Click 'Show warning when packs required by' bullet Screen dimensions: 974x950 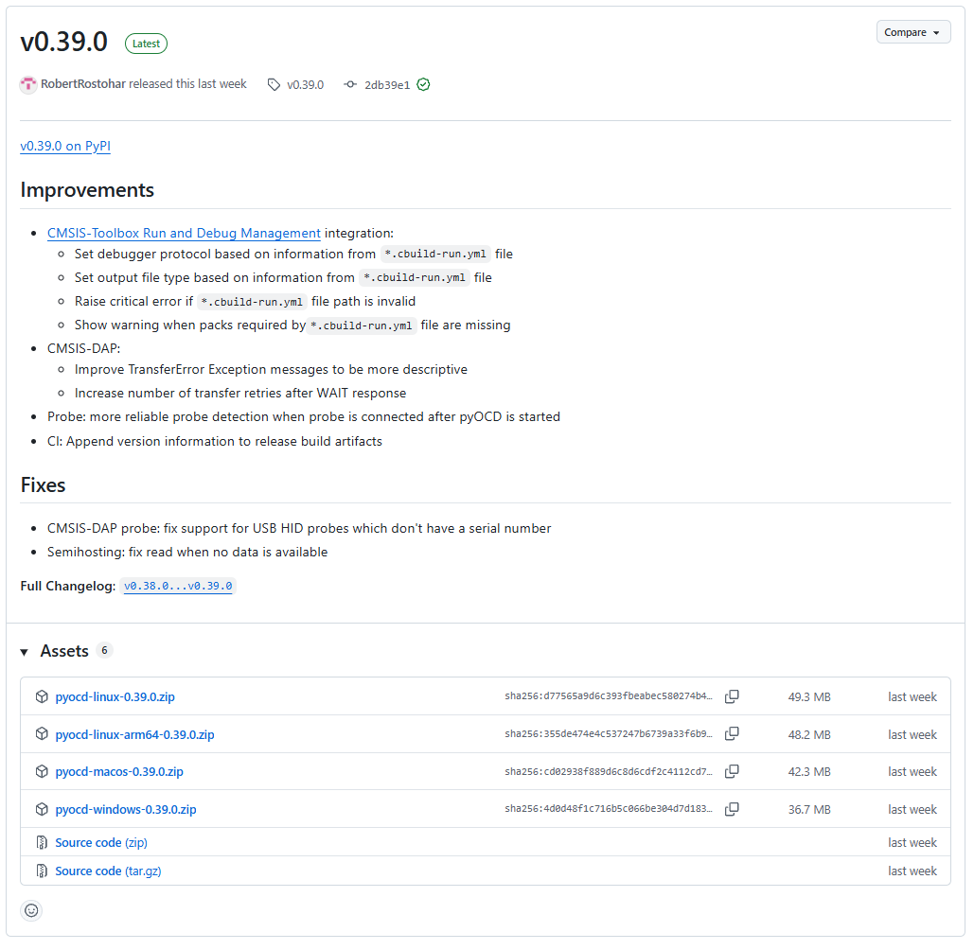click(x=292, y=325)
